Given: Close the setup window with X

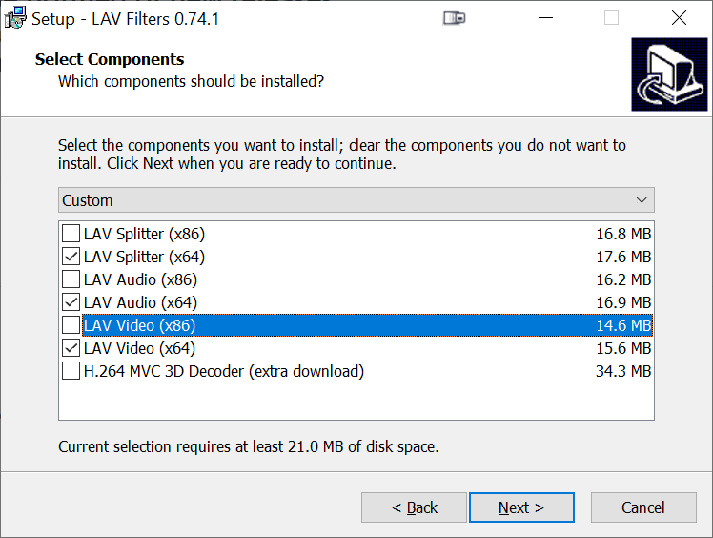Looking at the screenshot, I should 679,18.
